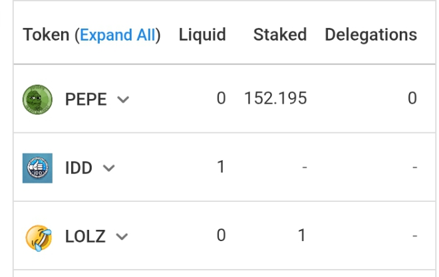
Task: Click the Delegations column header
Action: click(x=370, y=35)
